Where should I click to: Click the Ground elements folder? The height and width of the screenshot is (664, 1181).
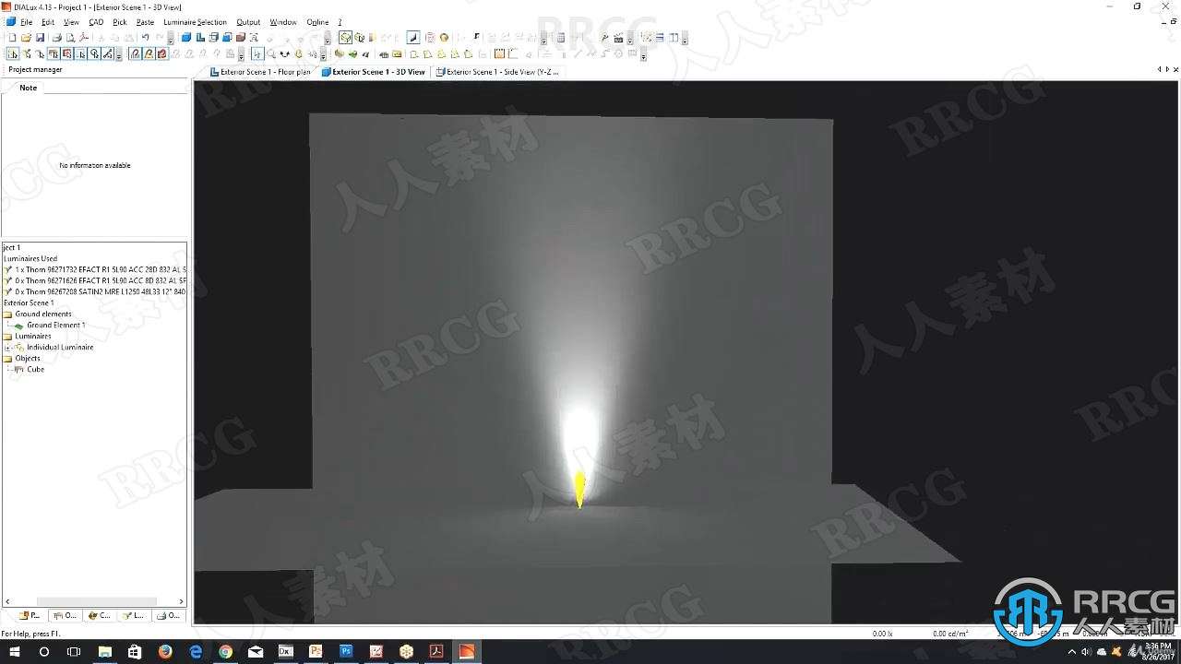[x=42, y=314]
